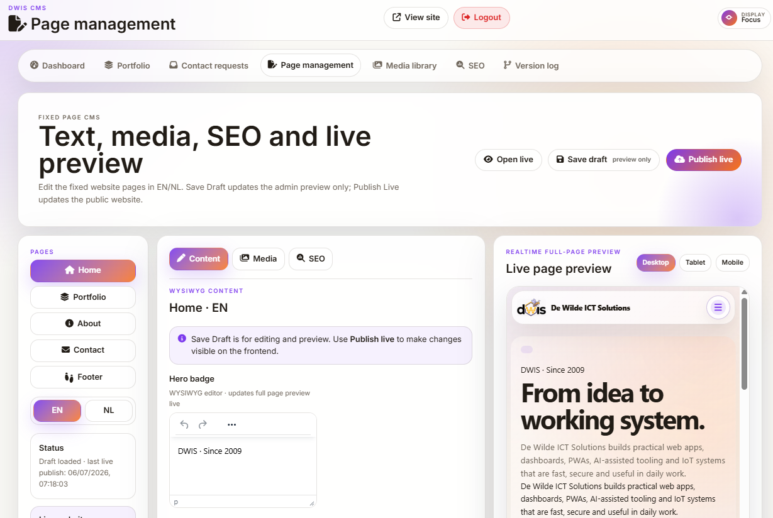Select the Footer page in Pages list
Screen dimensions: 773x518
tap(83, 377)
